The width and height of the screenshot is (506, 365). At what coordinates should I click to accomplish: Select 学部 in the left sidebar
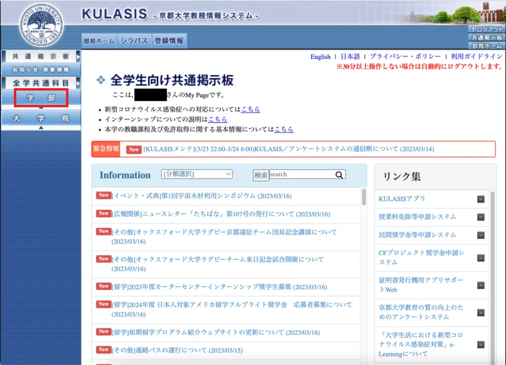(x=41, y=97)
